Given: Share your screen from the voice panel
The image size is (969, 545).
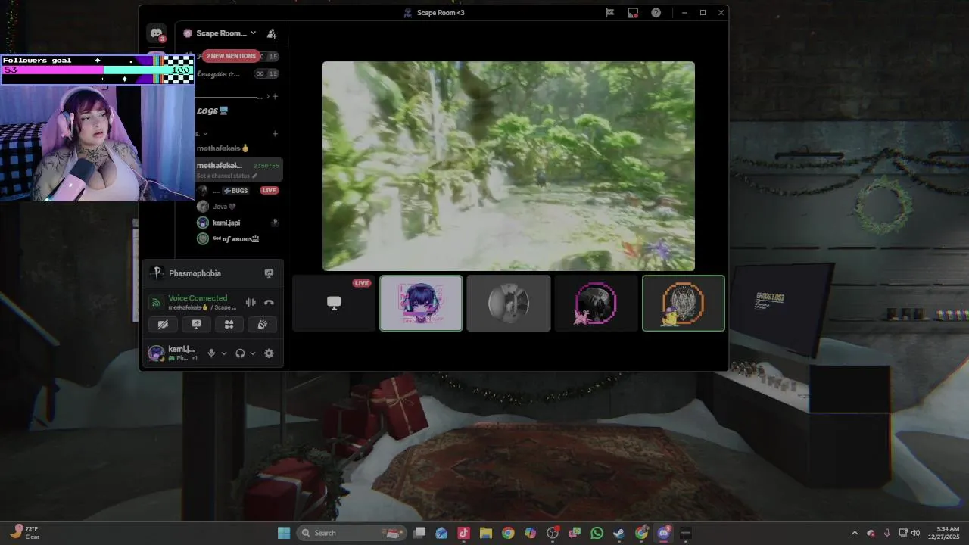Looking at the screenshot, I should coord(196,325).
